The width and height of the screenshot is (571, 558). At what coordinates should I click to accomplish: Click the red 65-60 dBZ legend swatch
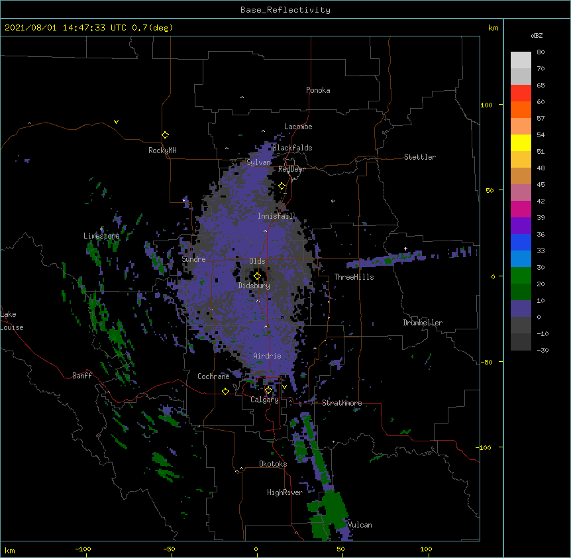tap(521, 93)
